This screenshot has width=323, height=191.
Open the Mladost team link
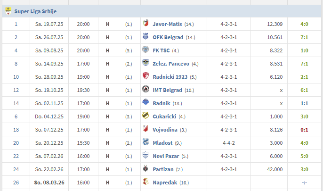(163, 142)
